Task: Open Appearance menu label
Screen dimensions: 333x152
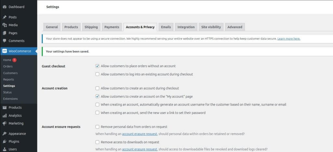Action: point(17,133)
